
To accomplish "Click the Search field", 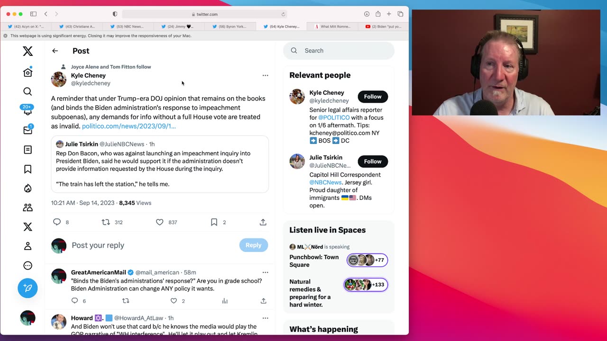I will click(x=339, y=51).
